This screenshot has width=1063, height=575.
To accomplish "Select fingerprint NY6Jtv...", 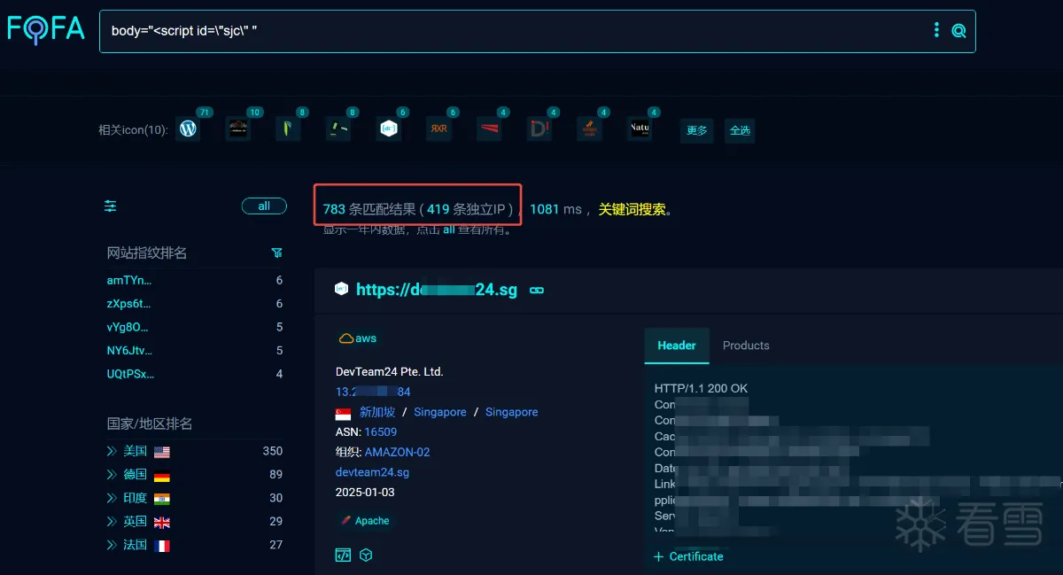I will pos(129,351).
